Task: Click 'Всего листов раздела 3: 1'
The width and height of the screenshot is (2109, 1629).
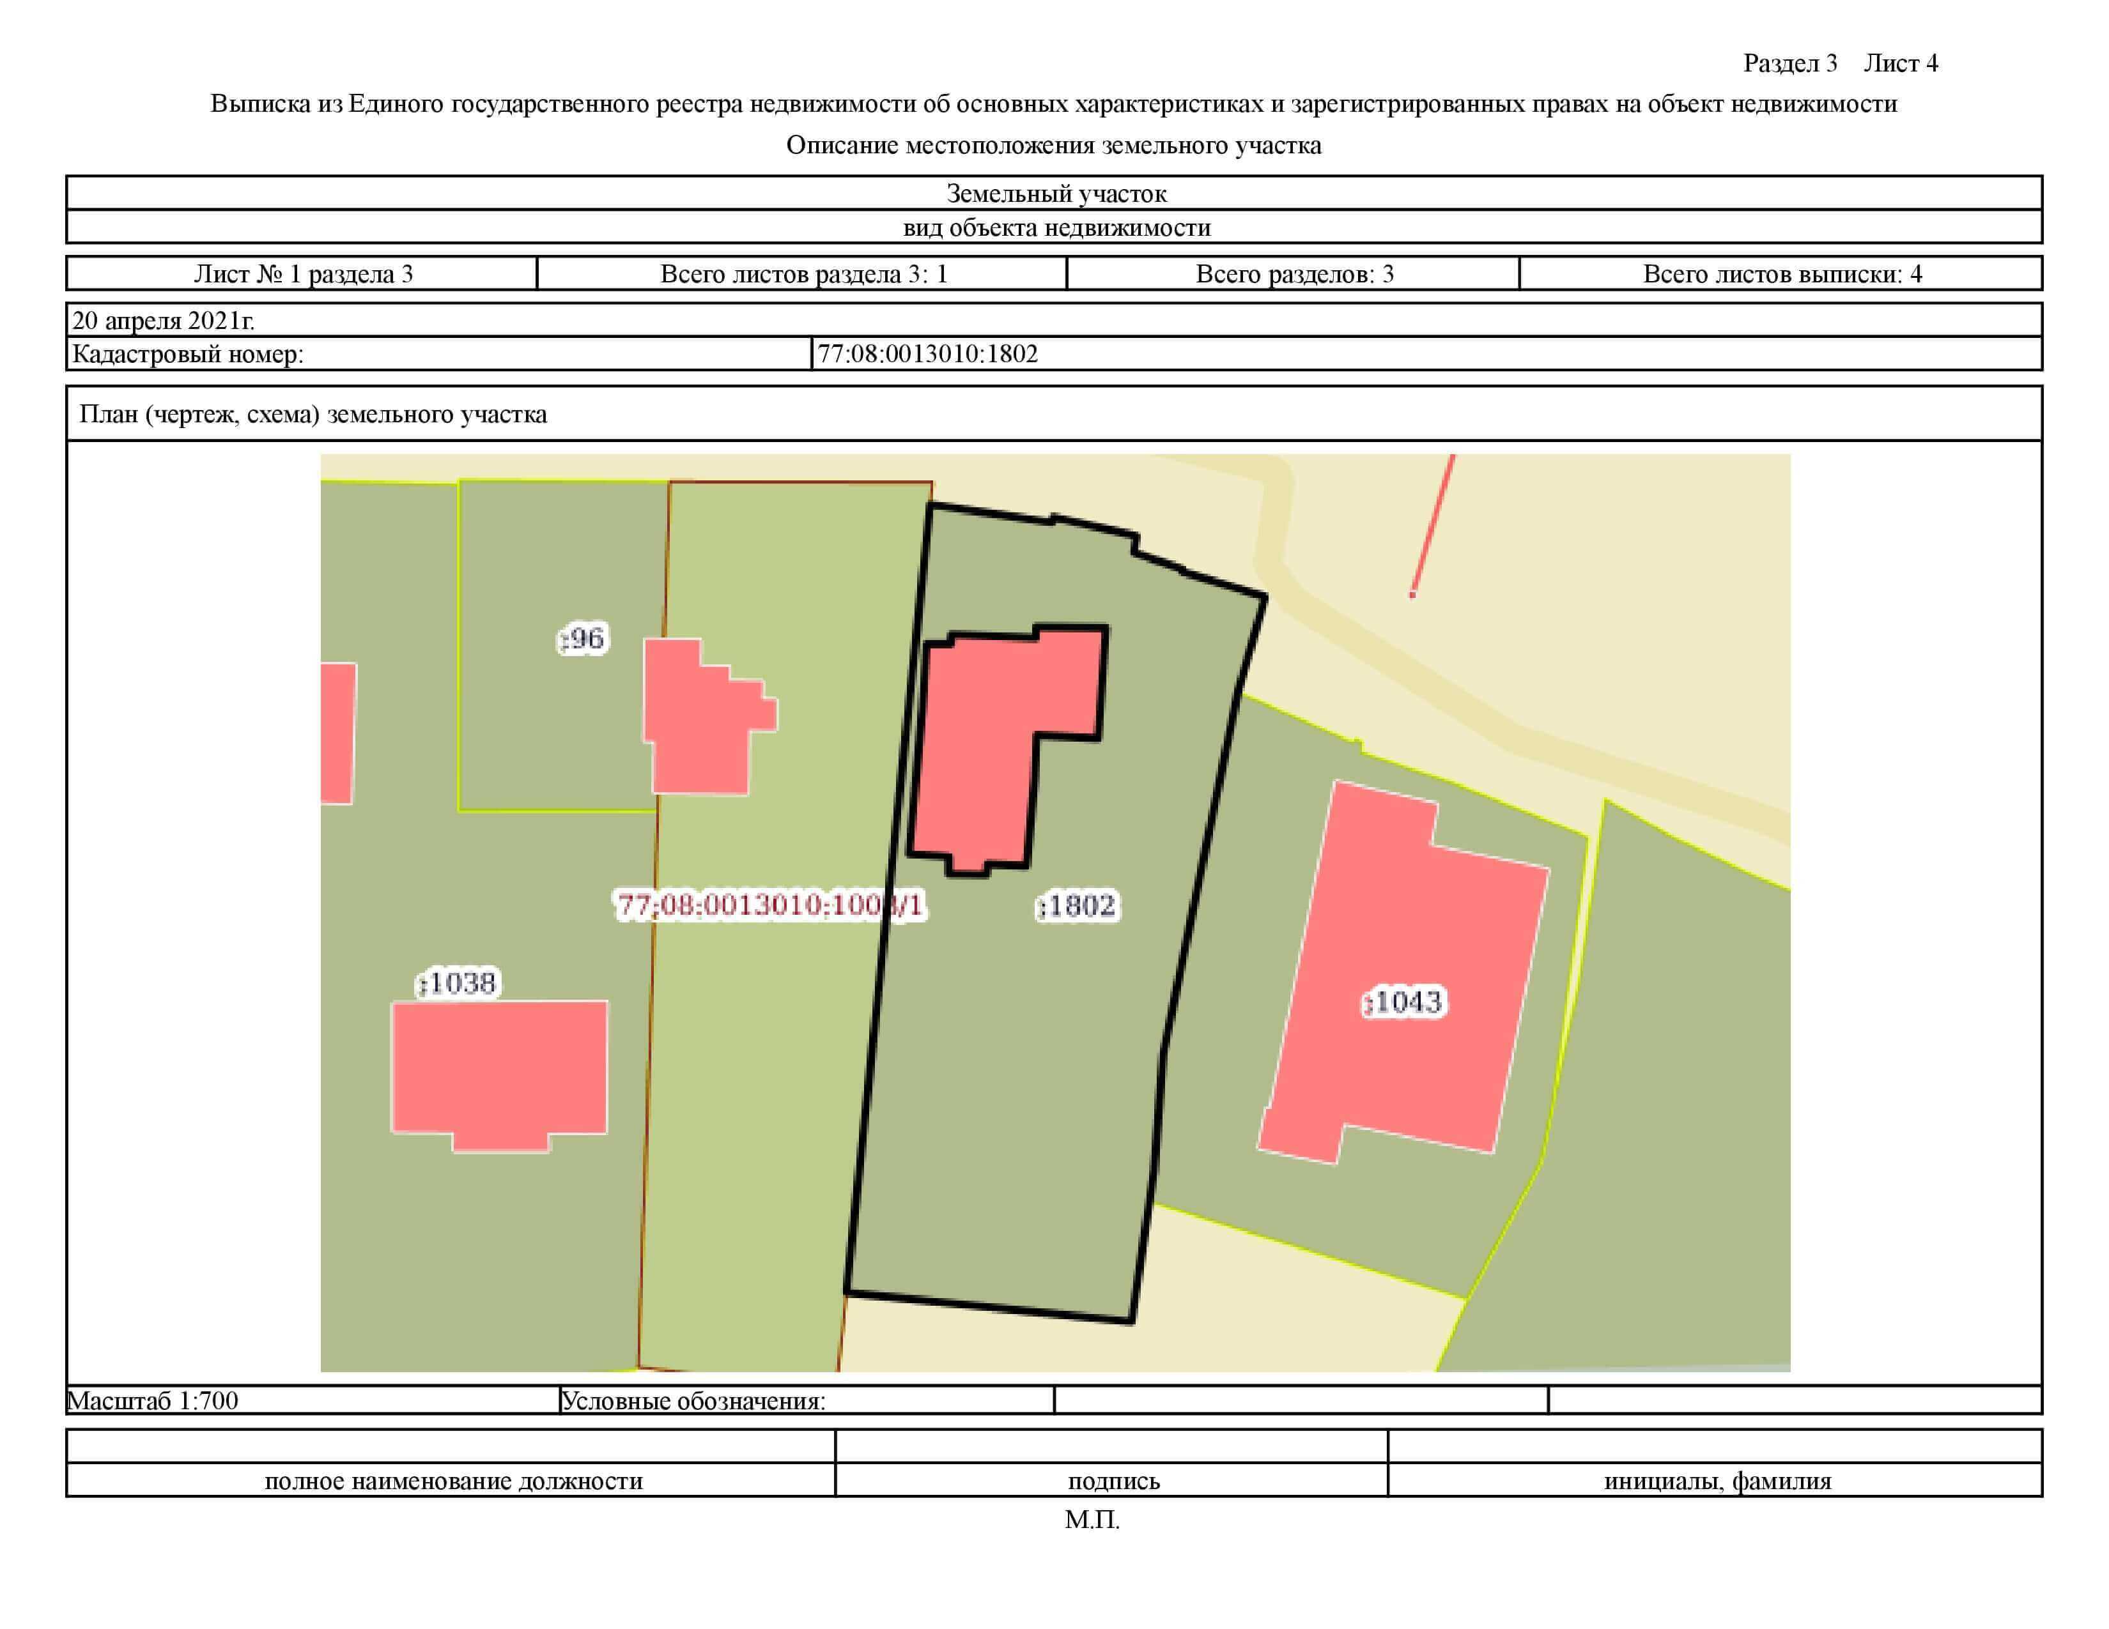Action: [x=803, y=274]
